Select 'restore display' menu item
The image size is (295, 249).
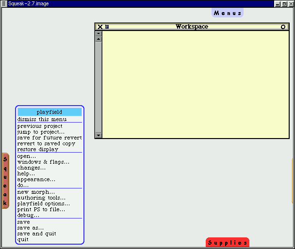(38, 149)
